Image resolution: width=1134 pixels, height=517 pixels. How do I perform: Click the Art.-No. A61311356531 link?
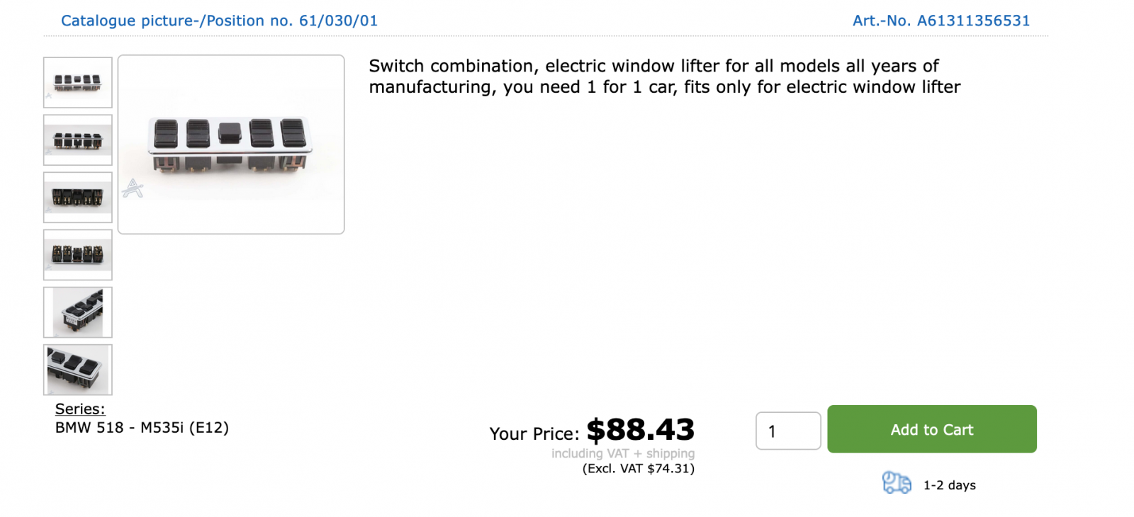click(x=941, y=21)
